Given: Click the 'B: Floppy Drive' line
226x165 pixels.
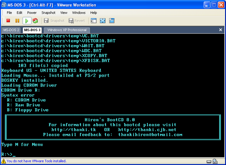Looking at the screenshot, I should coord(28,110).
